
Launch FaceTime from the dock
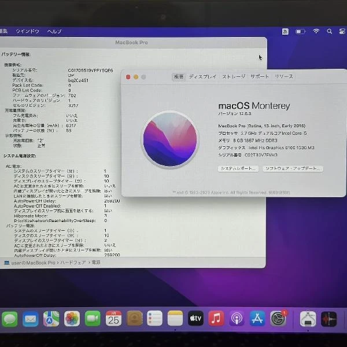click(x=93, y=319)
